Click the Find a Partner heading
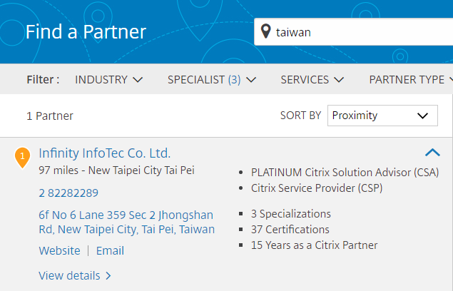Image resolution: width=453 pixels, height=291 pixels. click(x=86, y=32)
